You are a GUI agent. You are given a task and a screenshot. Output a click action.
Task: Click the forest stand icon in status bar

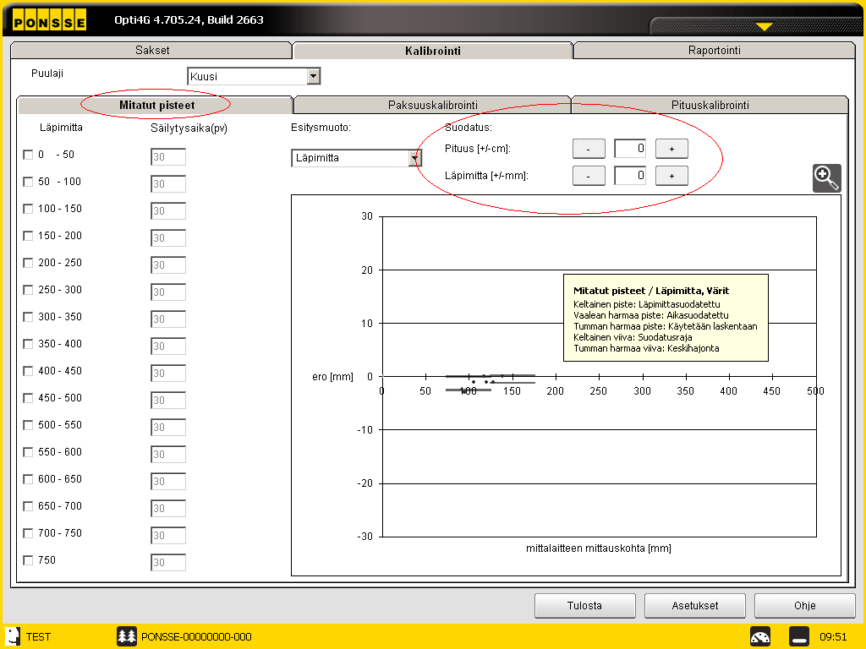(x=127, y=636)
